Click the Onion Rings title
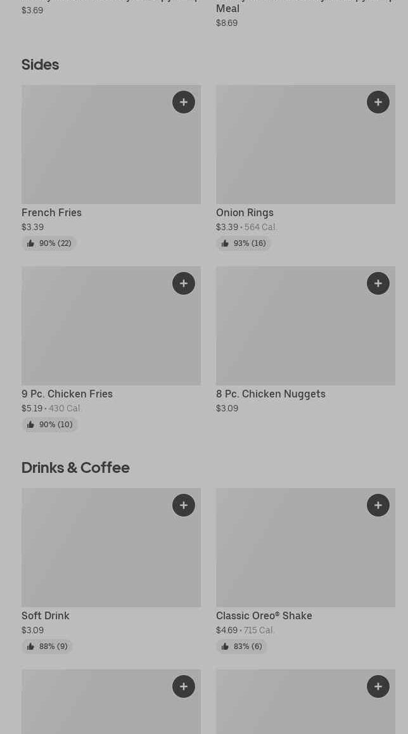Screen dimensions: 408x734 (245, 213)
